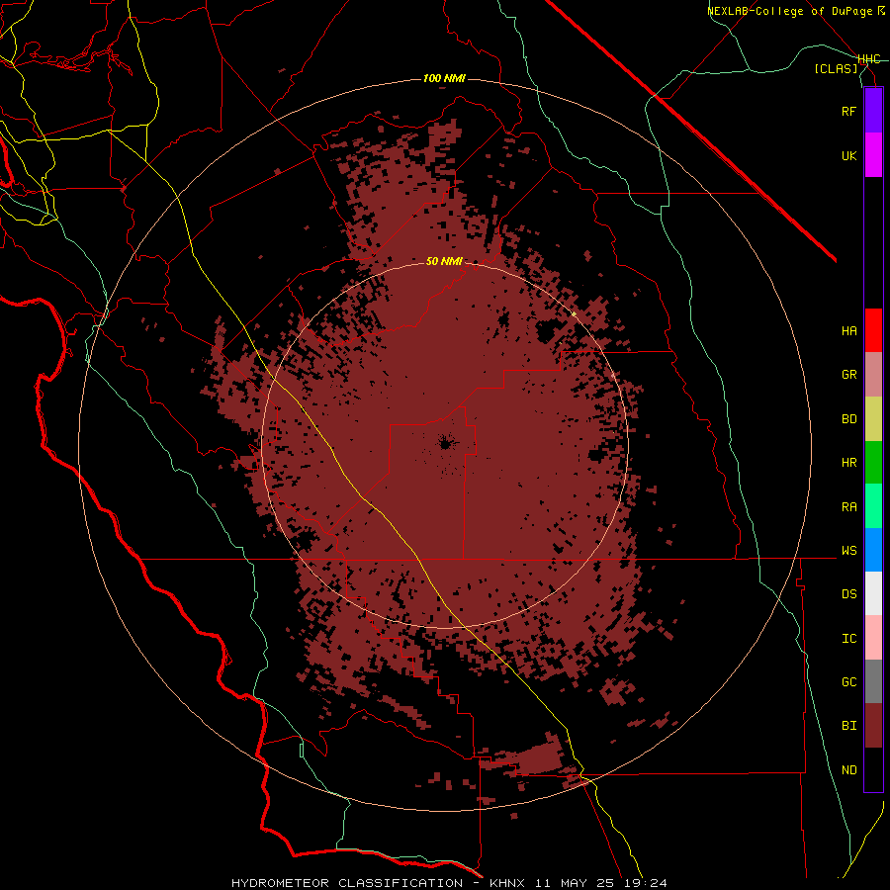Select the GR pink legend swatch
Viewport: 890px width, 890px height.
873,375
